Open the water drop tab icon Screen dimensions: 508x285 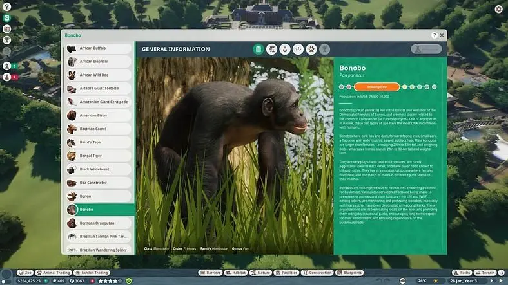[285, 49]
